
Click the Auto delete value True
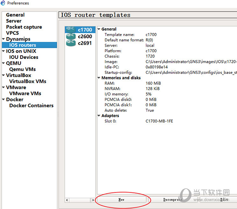[150, 110]
